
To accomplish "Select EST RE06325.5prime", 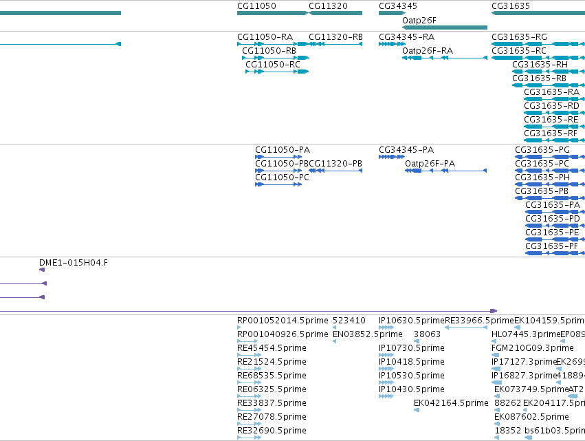I will 250,396.
